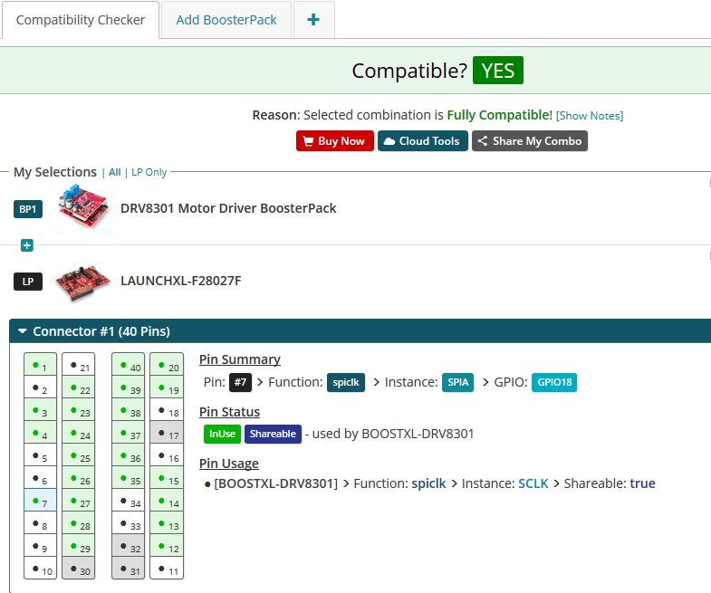This screenshot has width=711, height=593.
Task: Click the Shareable status badge
Action: 273,434
